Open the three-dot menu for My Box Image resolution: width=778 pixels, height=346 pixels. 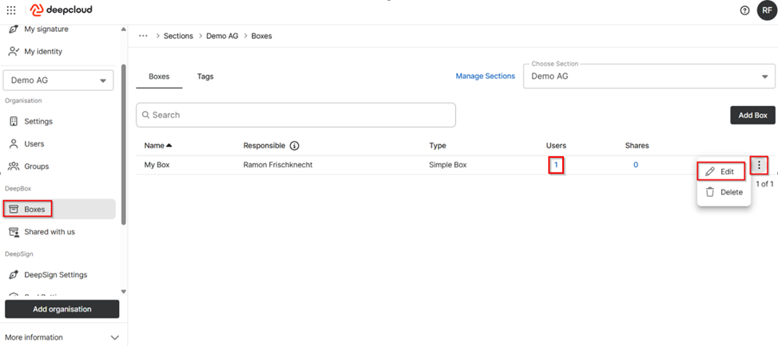759,165
